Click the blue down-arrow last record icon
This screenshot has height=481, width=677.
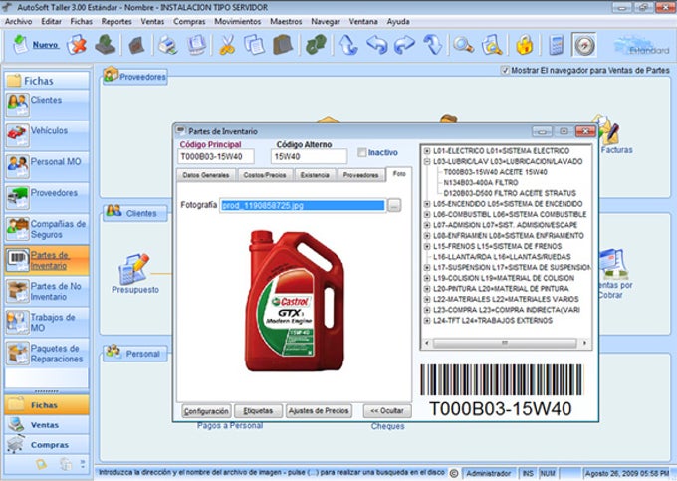(x=433, y=45)
